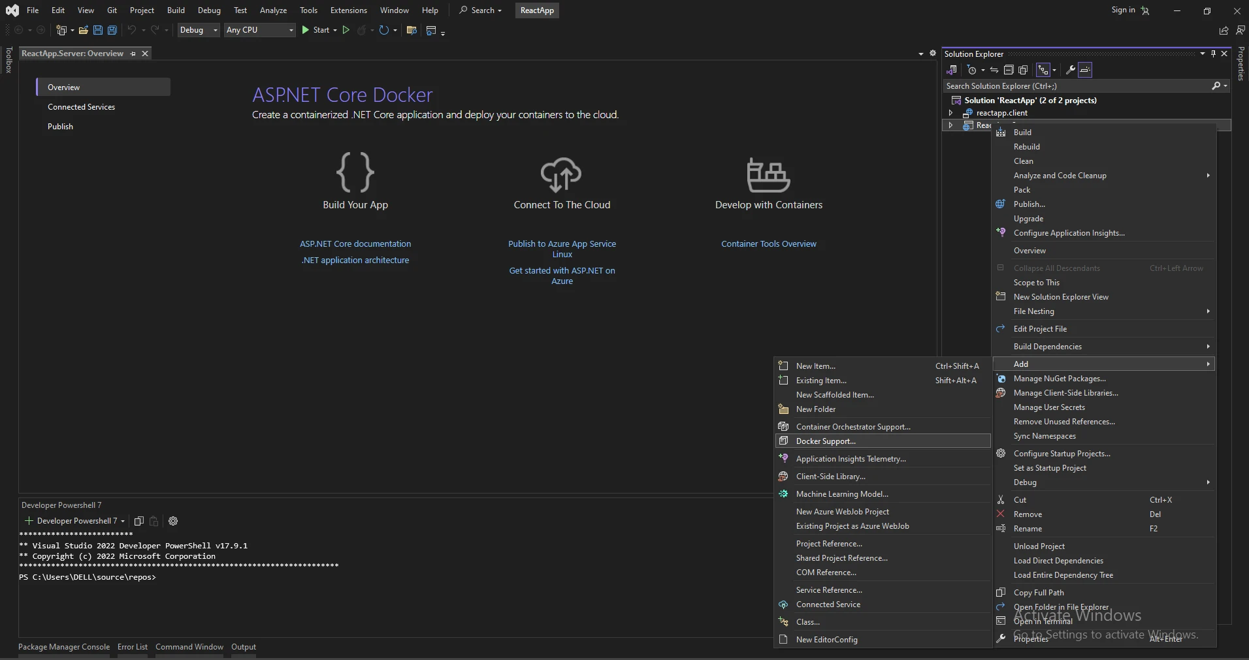Click Solution Explorer switch views icon
This screenshot has width=1249, height=660.
click(x=952, y=70)
